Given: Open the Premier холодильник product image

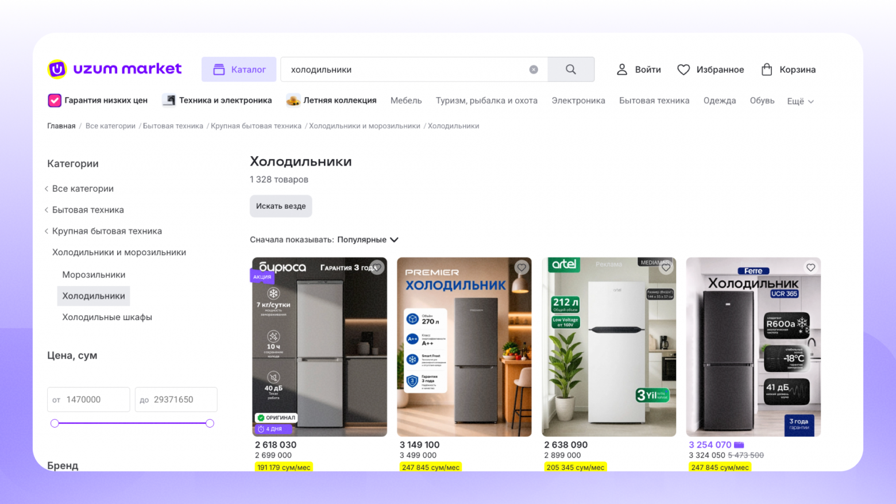Looking at the screenshot, I should pos(464,347).
